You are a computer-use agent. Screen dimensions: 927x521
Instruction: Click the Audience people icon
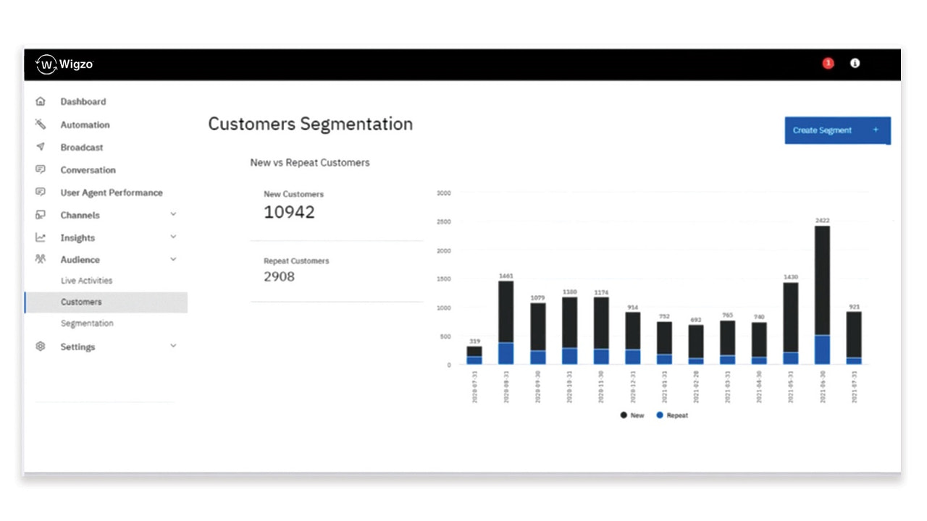[41, 259]
